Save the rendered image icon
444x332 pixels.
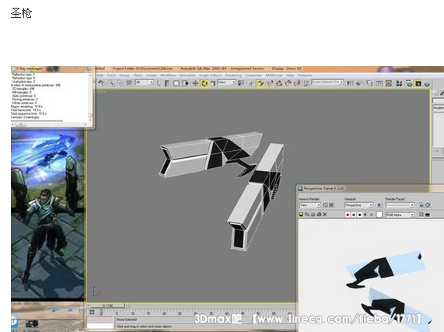click(x=301, y=215)
